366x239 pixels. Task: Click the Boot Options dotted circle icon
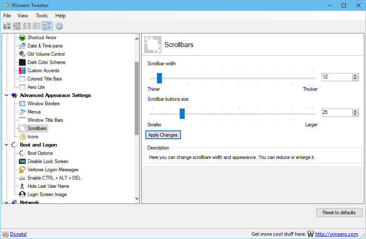22,153
